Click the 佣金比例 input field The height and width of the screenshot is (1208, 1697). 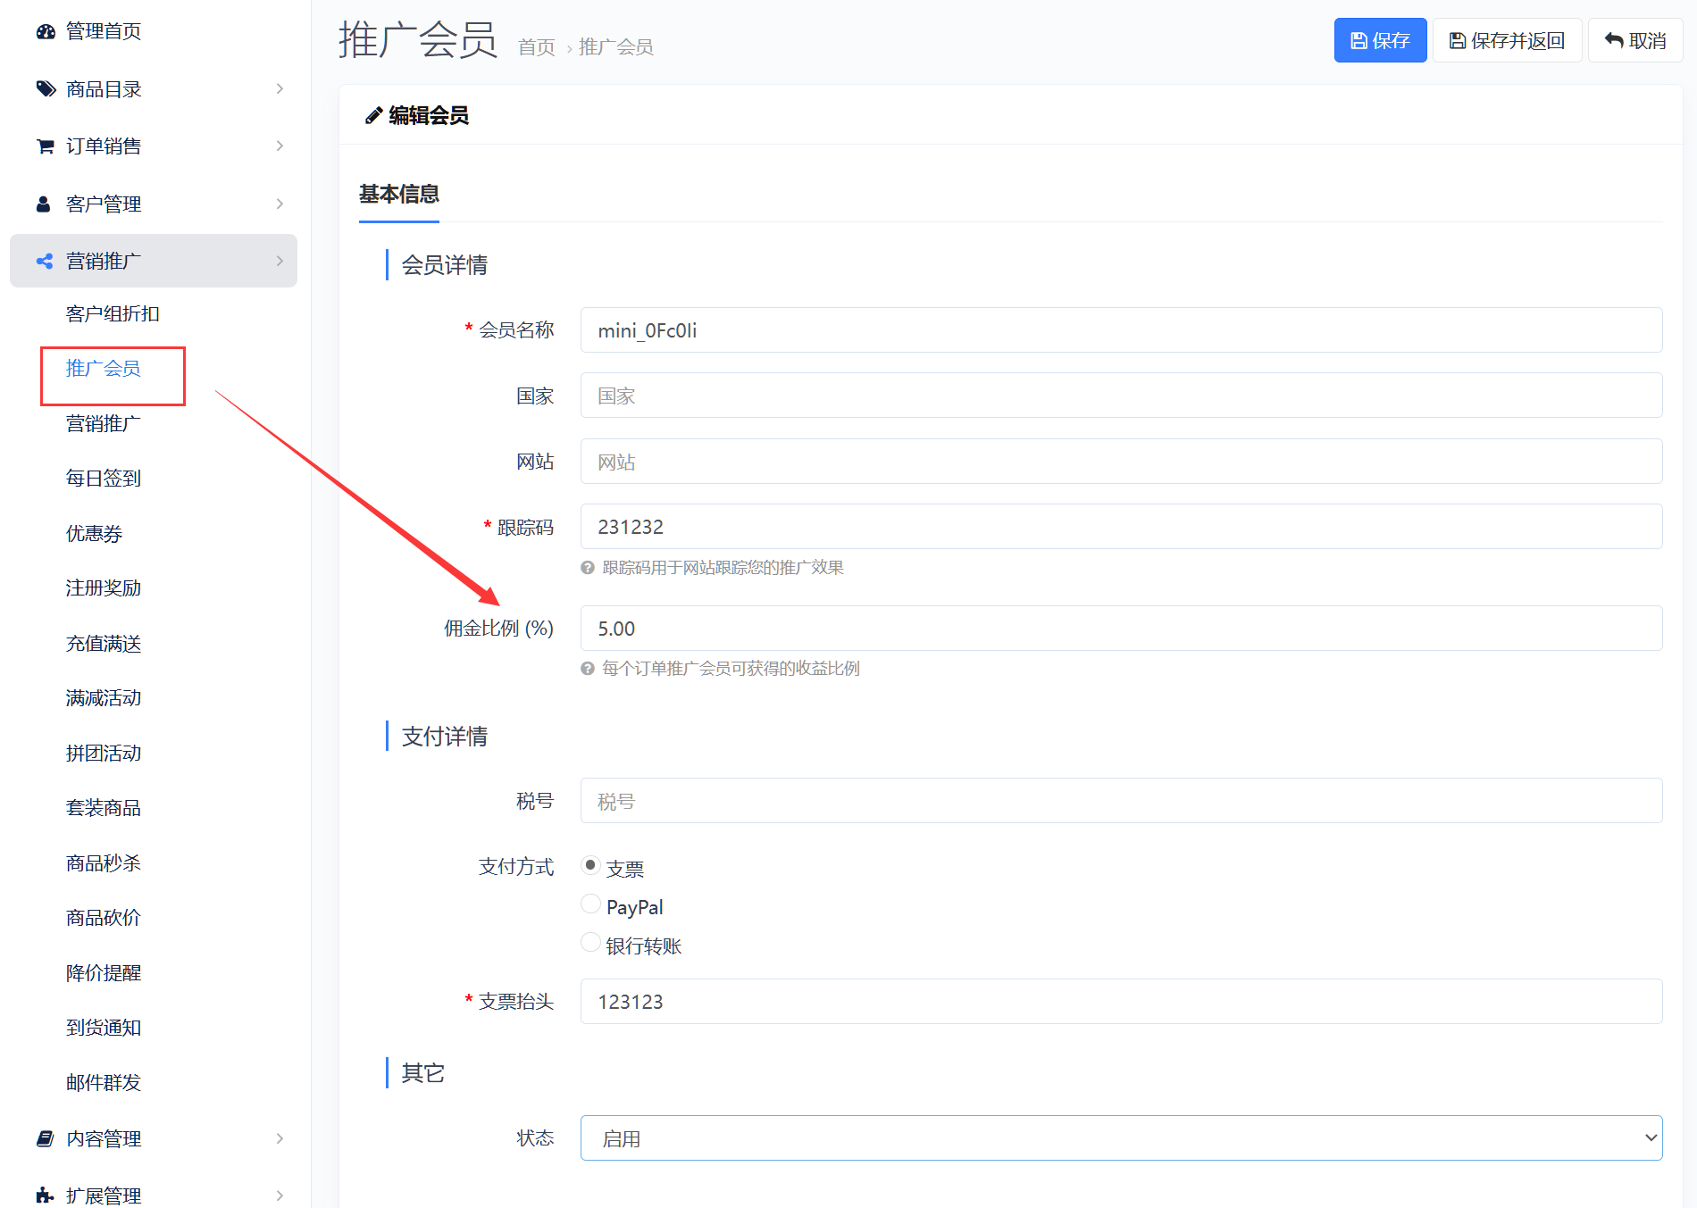[x=1121, y=629]
